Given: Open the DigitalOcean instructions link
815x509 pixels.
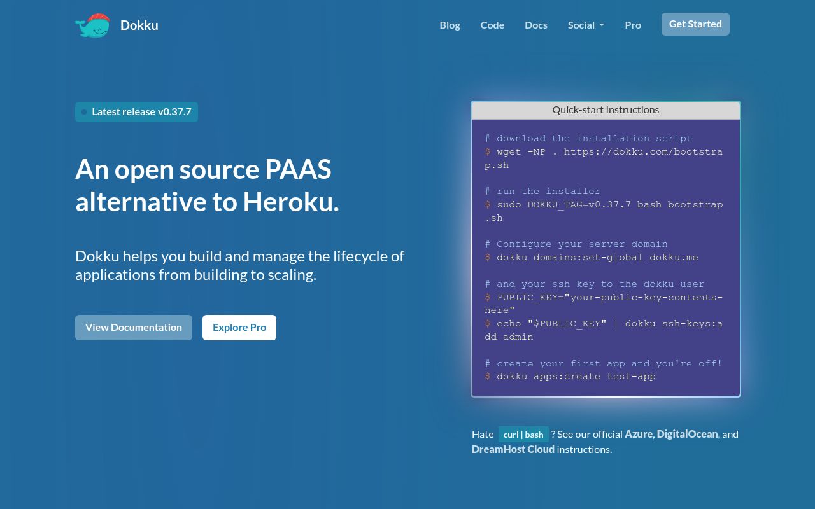Looking at the screenshot, I should point(687,434).
